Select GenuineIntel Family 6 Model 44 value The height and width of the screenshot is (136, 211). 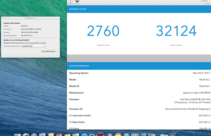pos(188,109)
